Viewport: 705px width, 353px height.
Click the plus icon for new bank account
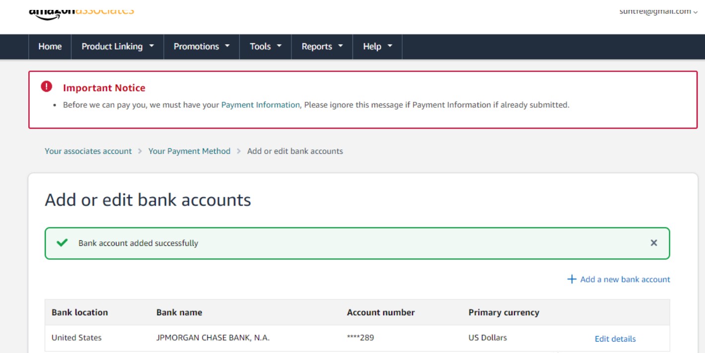571,279
